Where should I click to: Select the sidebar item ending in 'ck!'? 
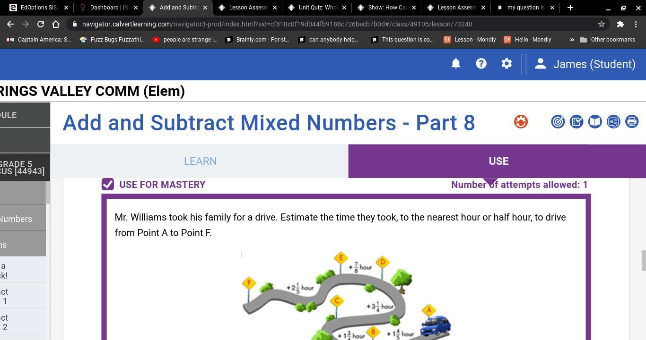click(x=23, y=271)
